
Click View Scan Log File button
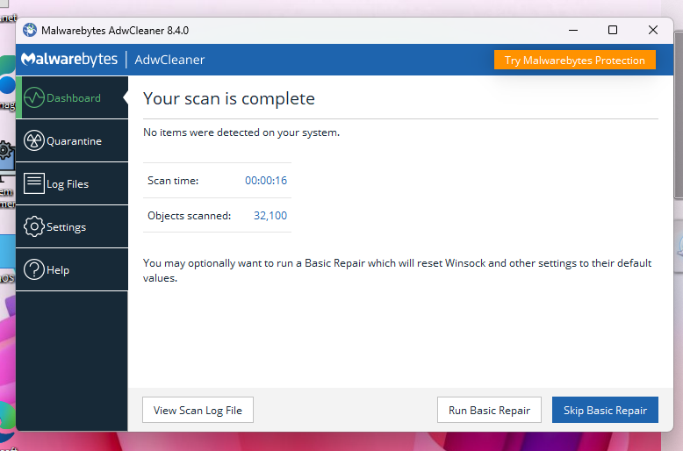(198, 410)
